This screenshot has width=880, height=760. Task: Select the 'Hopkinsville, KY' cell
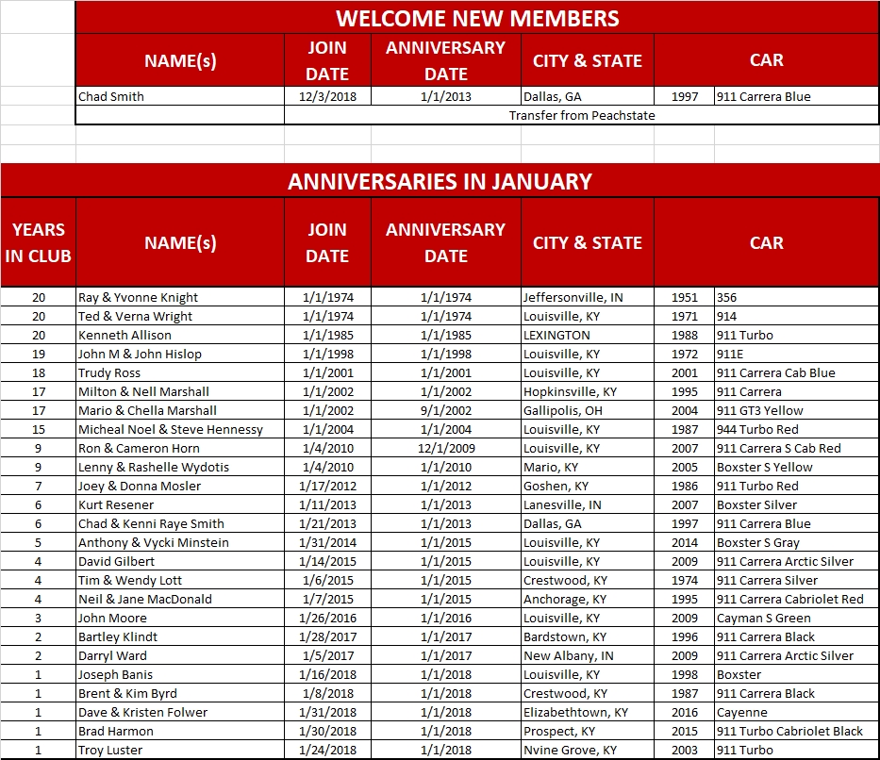(x=588, y=391)
